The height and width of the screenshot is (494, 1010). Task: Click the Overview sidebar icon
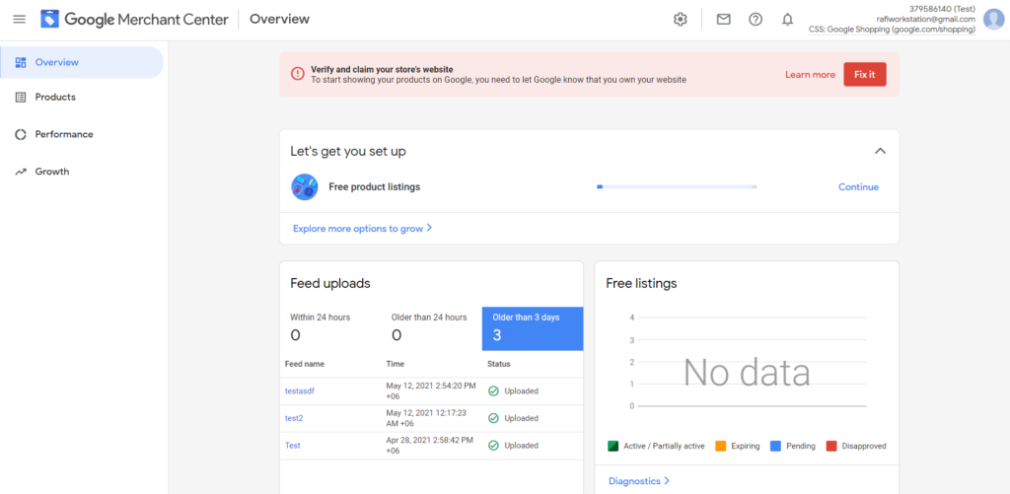point(21,62)
